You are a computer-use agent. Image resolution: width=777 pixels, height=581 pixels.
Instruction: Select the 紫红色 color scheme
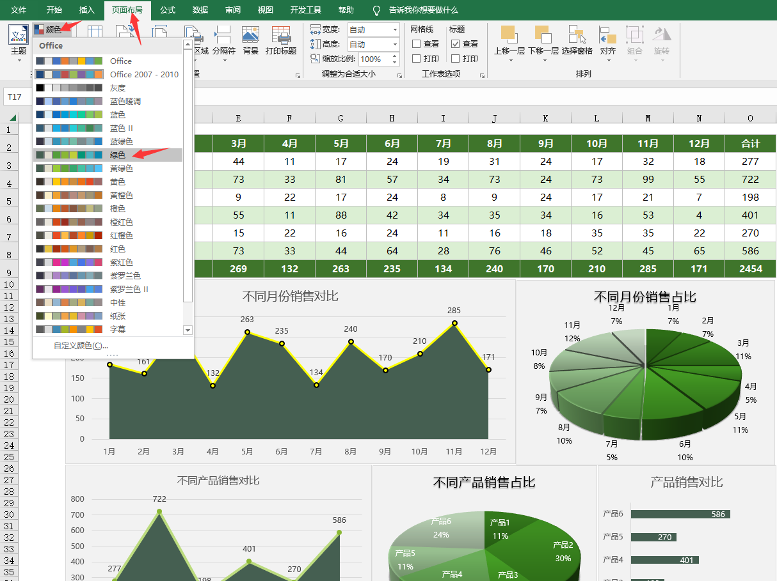point(108,262)
